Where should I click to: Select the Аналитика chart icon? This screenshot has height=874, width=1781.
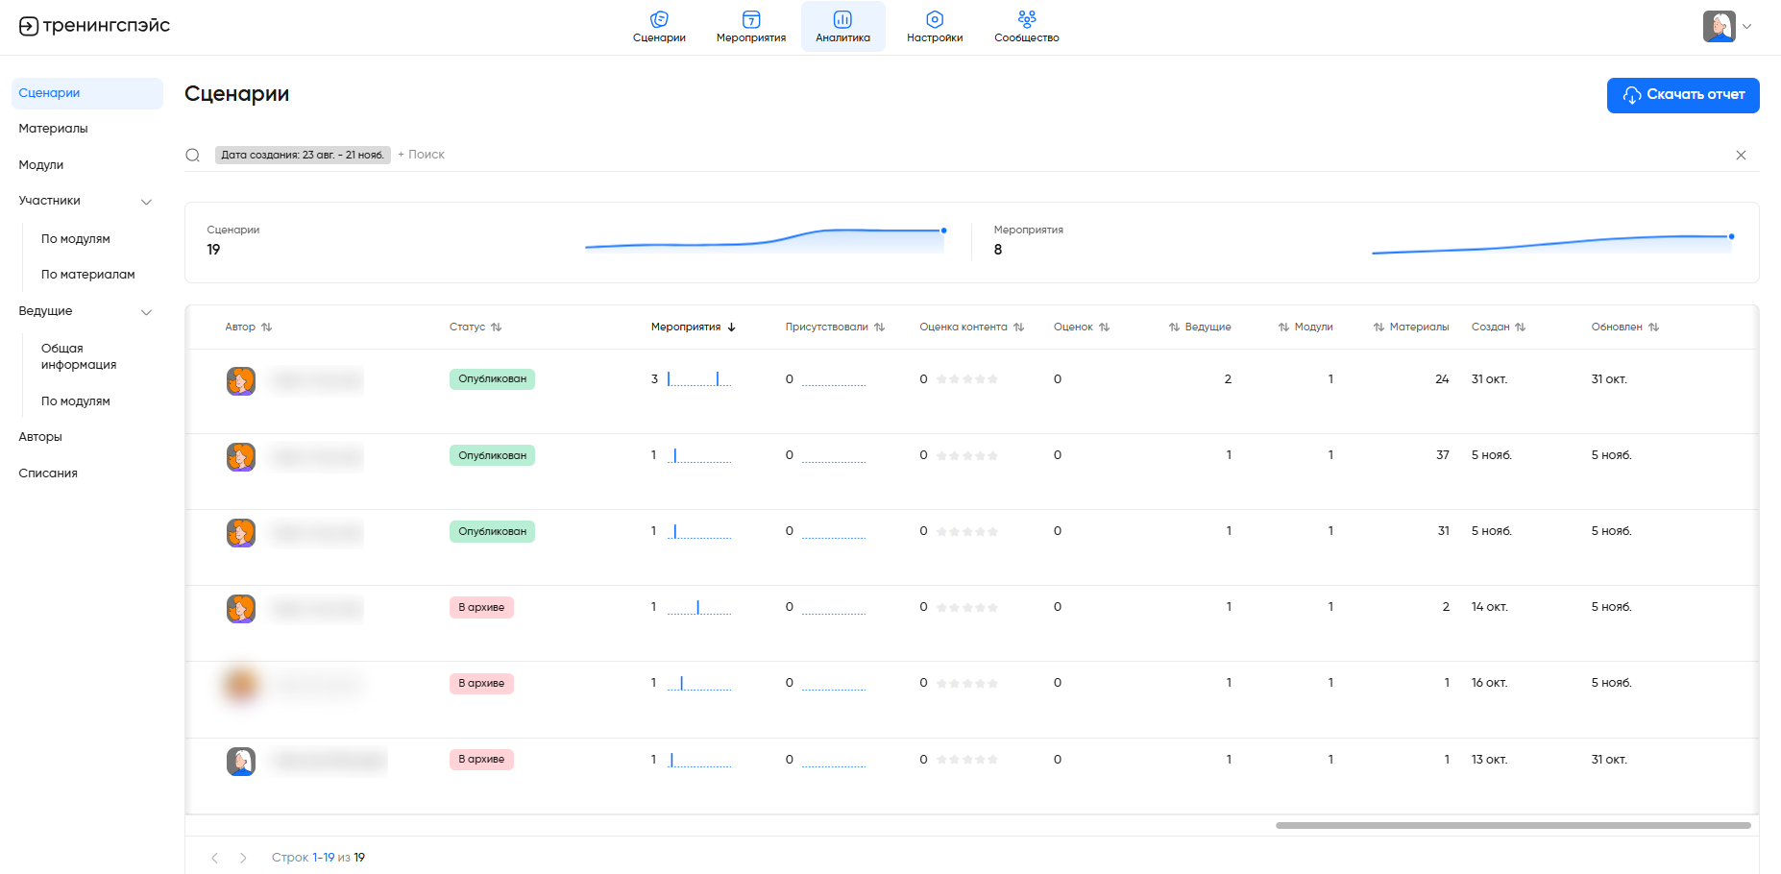click(x=842, y=19)
